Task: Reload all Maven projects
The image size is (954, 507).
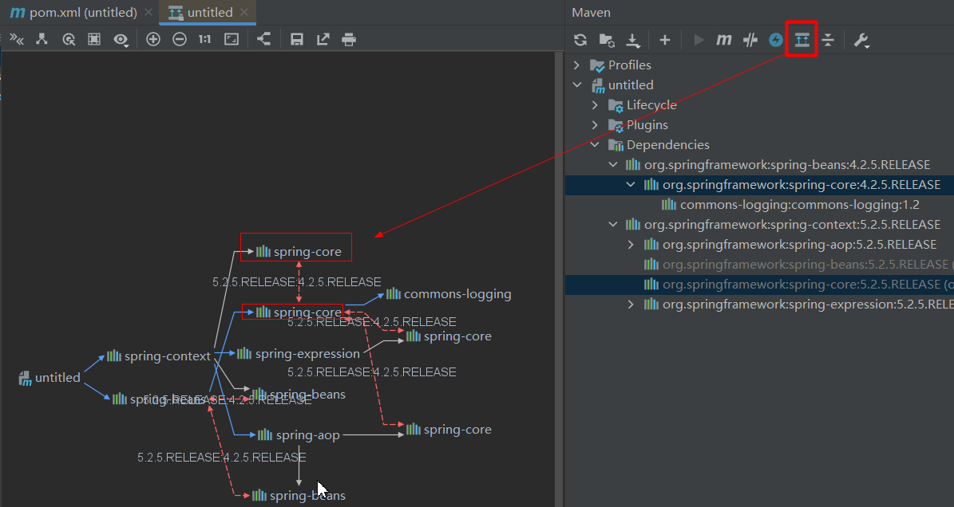Action: [x=580, y=40]
